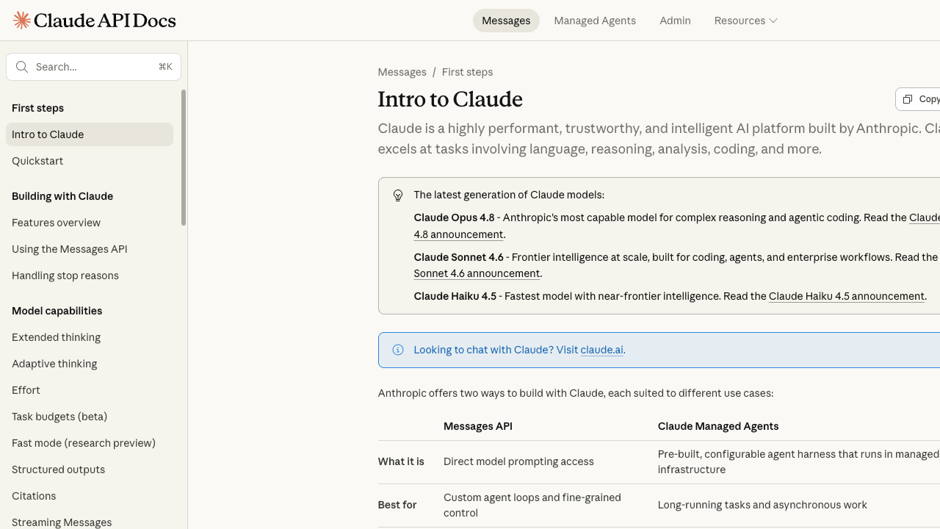Click the info circle icon in the blue banner
This screenshot has height=529, width=940.
398,350
